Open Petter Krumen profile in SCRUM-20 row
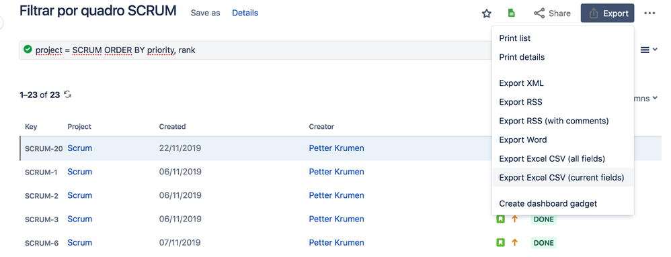Image resolution: width=671 pixels, height=257 pixels. pos(336,148)
